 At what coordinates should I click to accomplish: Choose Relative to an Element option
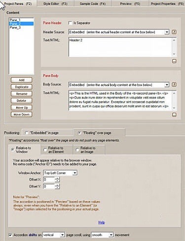click(x=45, y=150)
